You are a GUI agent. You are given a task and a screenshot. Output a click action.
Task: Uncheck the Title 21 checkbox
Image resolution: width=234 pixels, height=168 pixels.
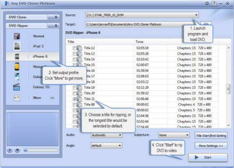point(74,99)
